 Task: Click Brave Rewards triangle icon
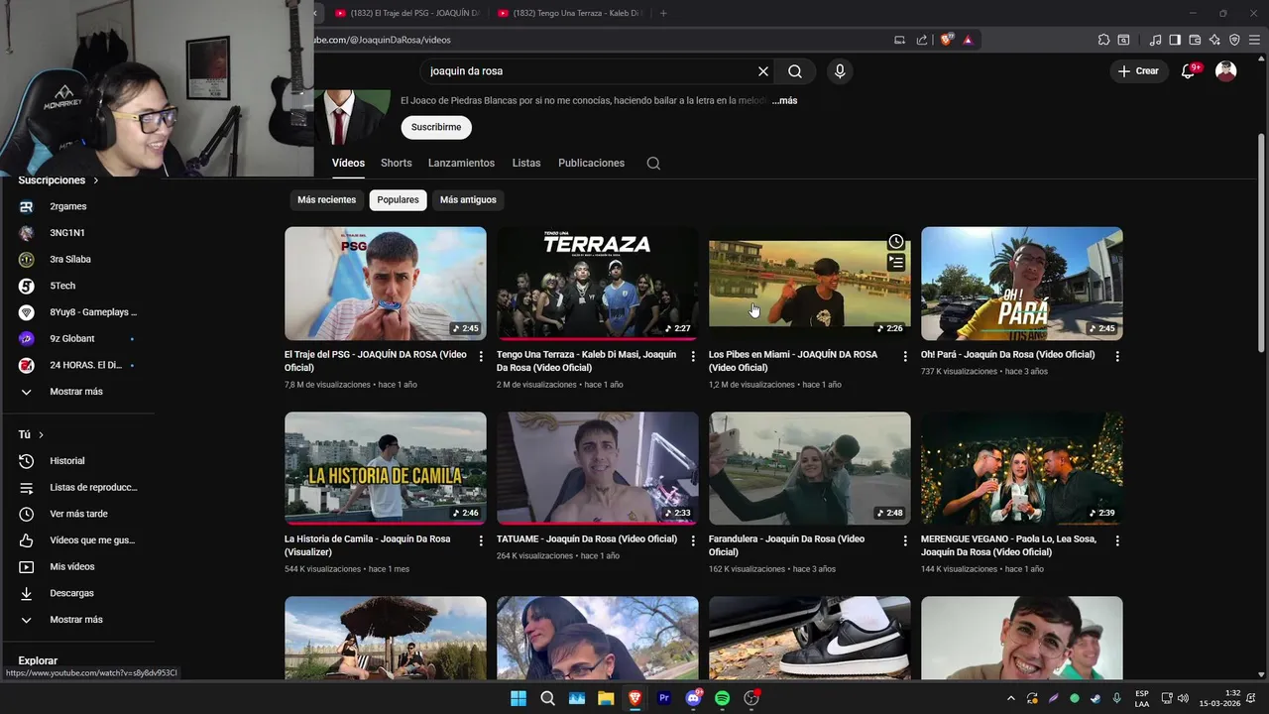(968, 40)
